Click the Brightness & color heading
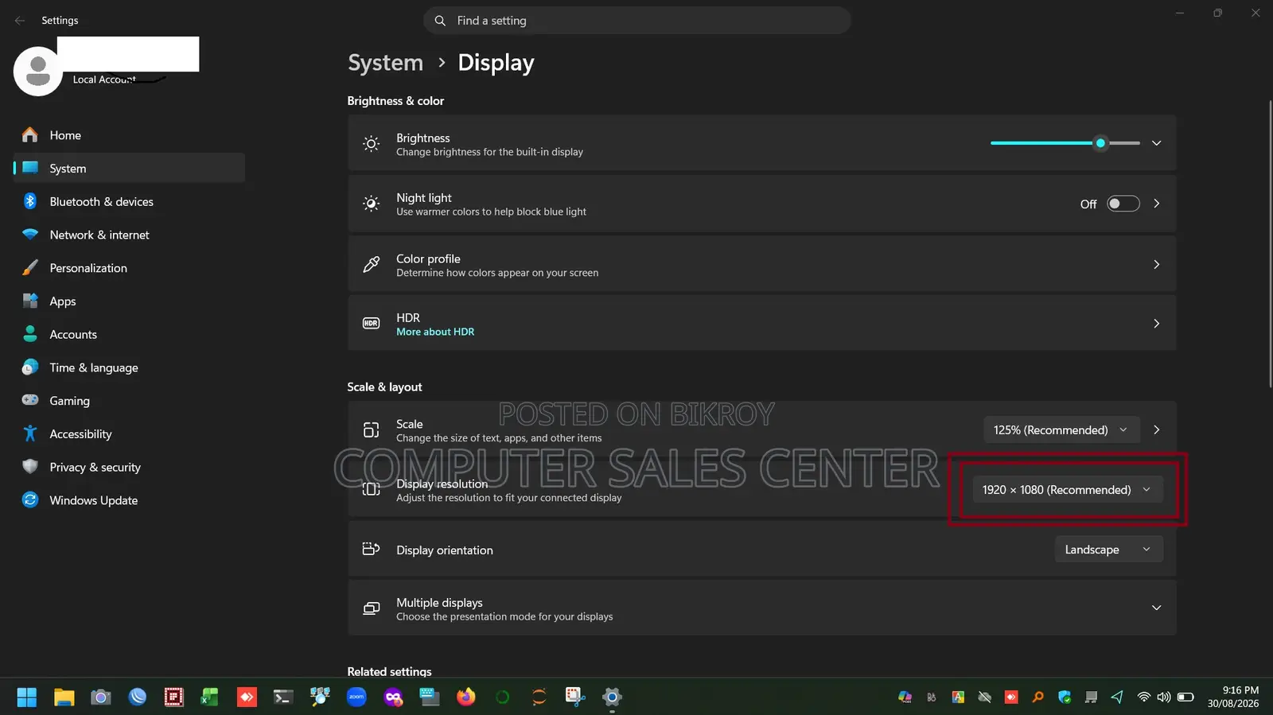The width and height of the screenshot is (1273, 715). [395, 101]
